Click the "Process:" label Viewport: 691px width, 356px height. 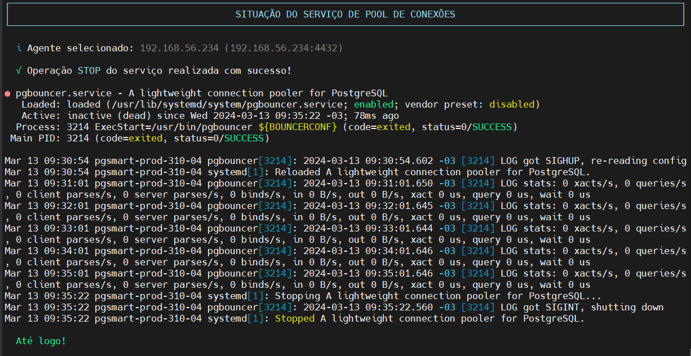click(x=38, y=127)
